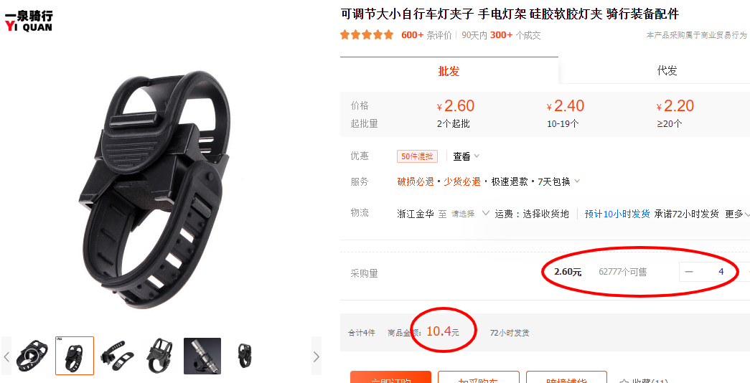Click the Yi Quan store logo
This screenshot has height=383, width=750.
pyautogui.click(x=29, y=21)
